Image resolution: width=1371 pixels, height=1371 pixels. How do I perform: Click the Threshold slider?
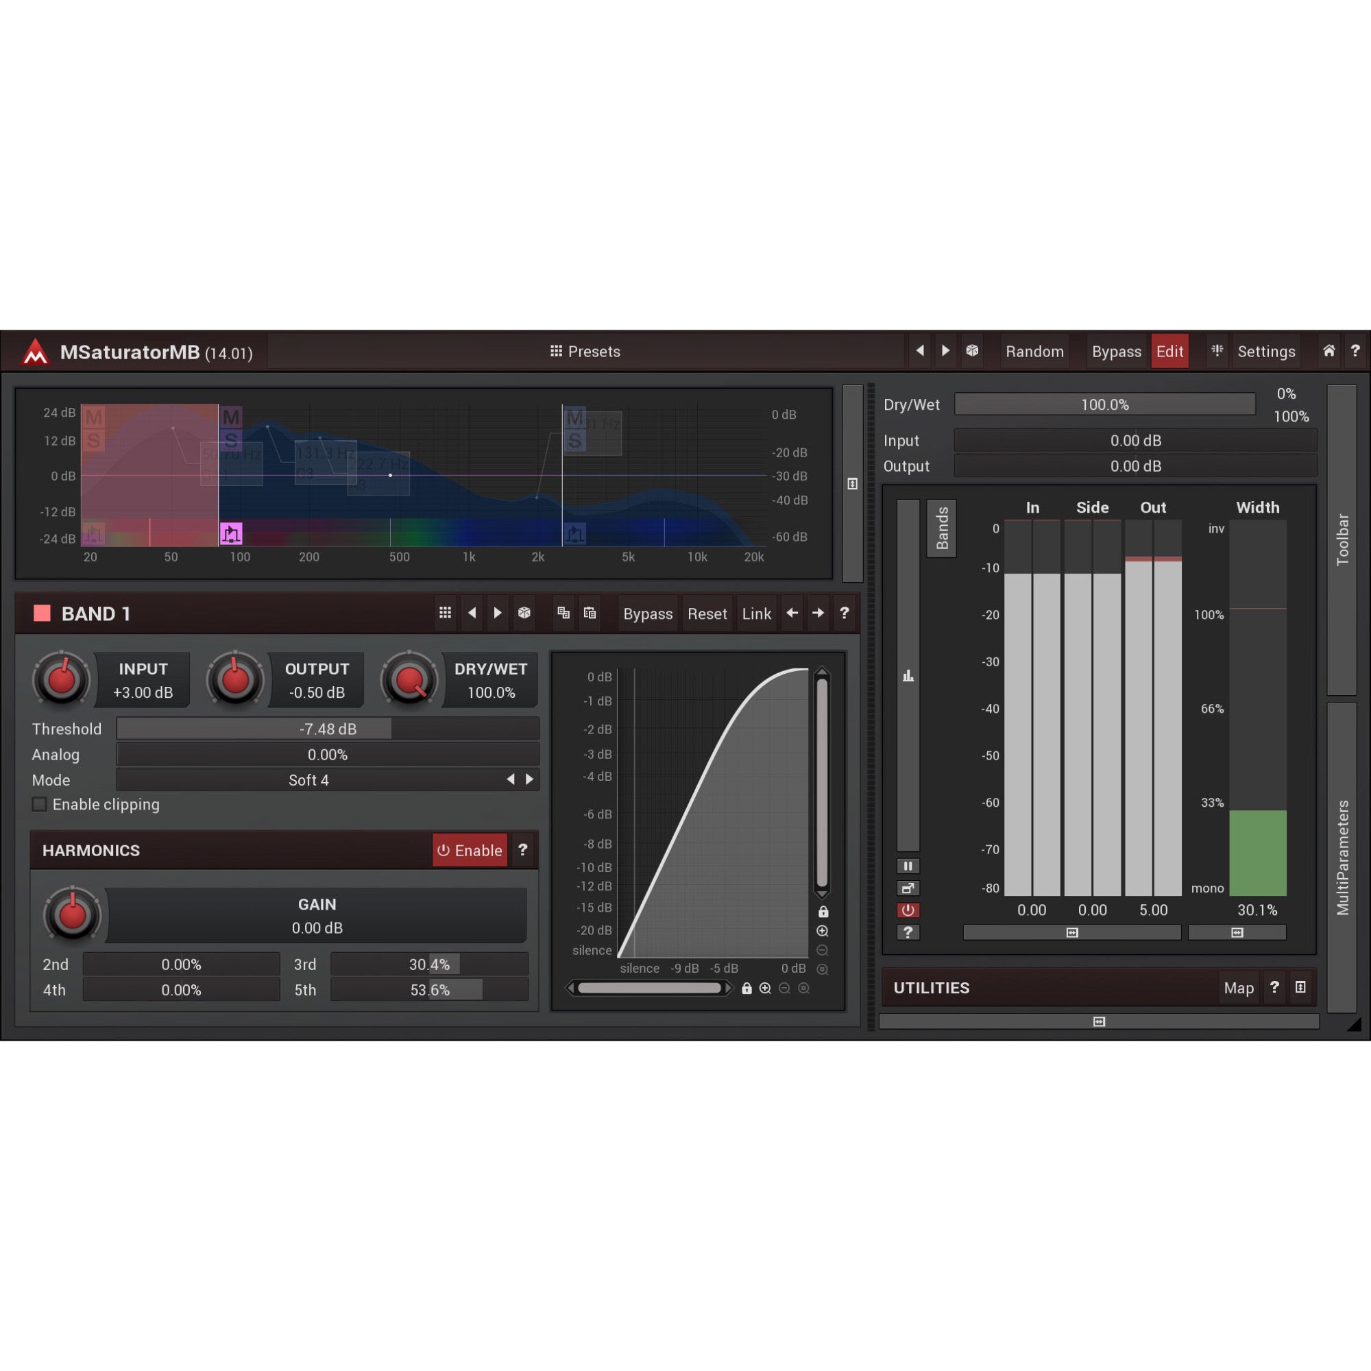tap(328, 729)
